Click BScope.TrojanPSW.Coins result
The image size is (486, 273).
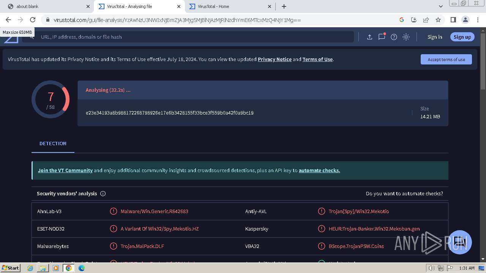click(356, 246)
